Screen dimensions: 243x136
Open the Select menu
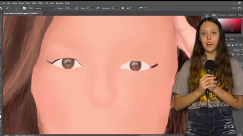click(x=35, y=3)
